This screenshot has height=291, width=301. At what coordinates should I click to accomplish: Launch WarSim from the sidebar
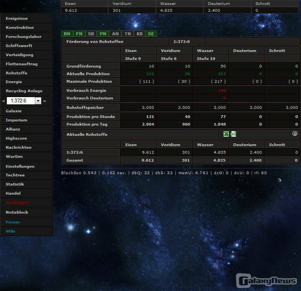pos(26,156)
